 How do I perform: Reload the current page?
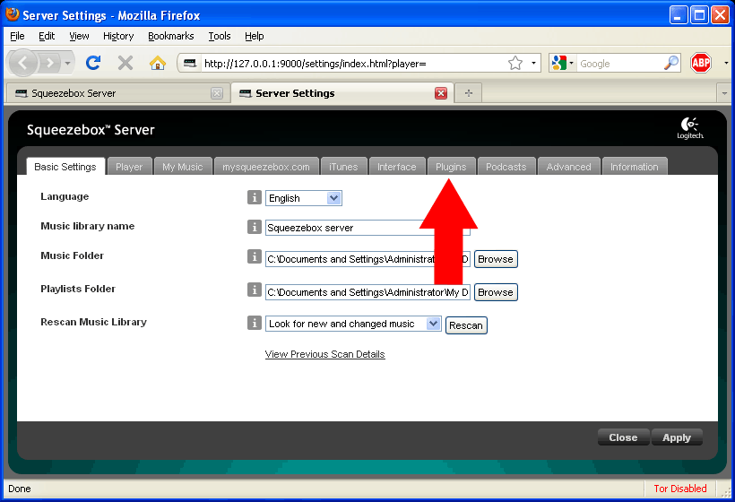pyautogui.click(x=94, y=63)
